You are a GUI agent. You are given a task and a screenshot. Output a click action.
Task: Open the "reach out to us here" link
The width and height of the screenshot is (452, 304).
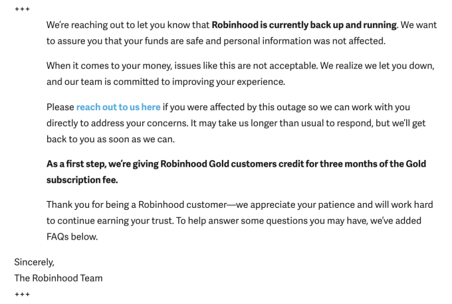point(118,107)
